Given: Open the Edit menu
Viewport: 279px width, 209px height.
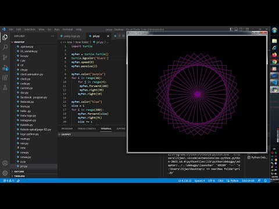Looking at the screenshot, I should click(x=19, y=30).
